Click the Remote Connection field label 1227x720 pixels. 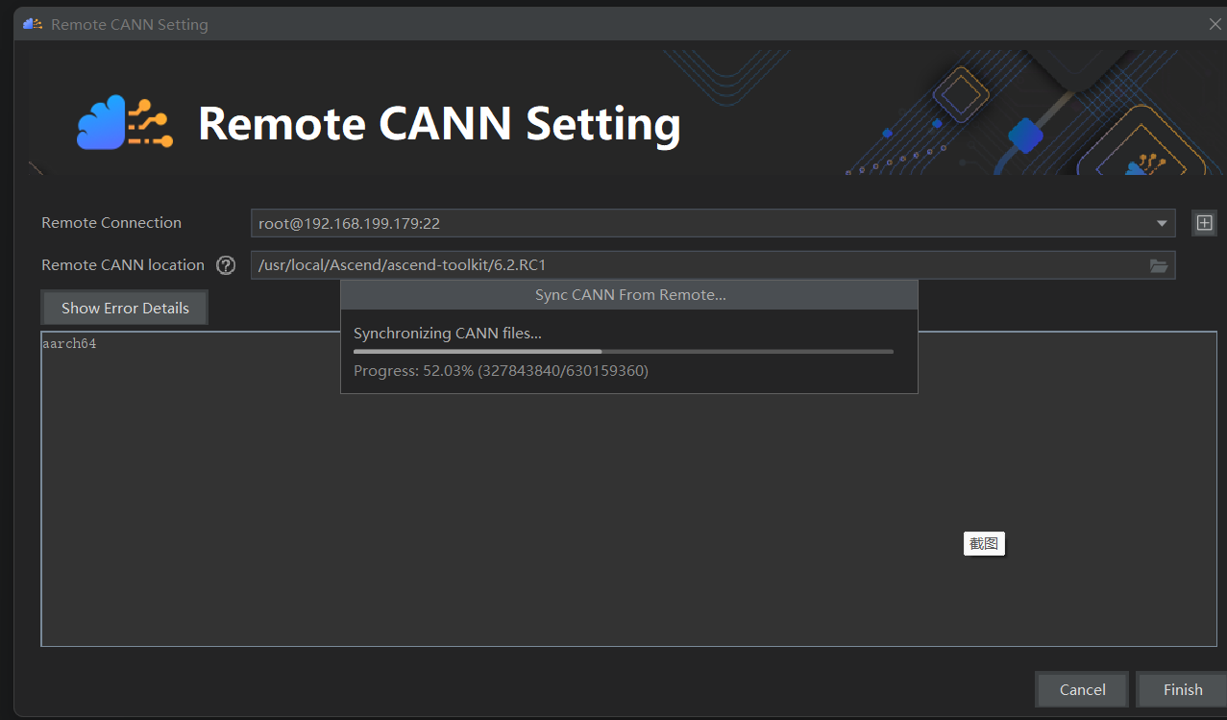111,223
